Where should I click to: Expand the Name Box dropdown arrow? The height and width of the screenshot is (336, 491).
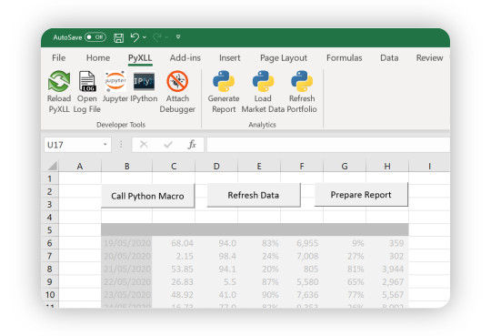click(x=105, y=144)
